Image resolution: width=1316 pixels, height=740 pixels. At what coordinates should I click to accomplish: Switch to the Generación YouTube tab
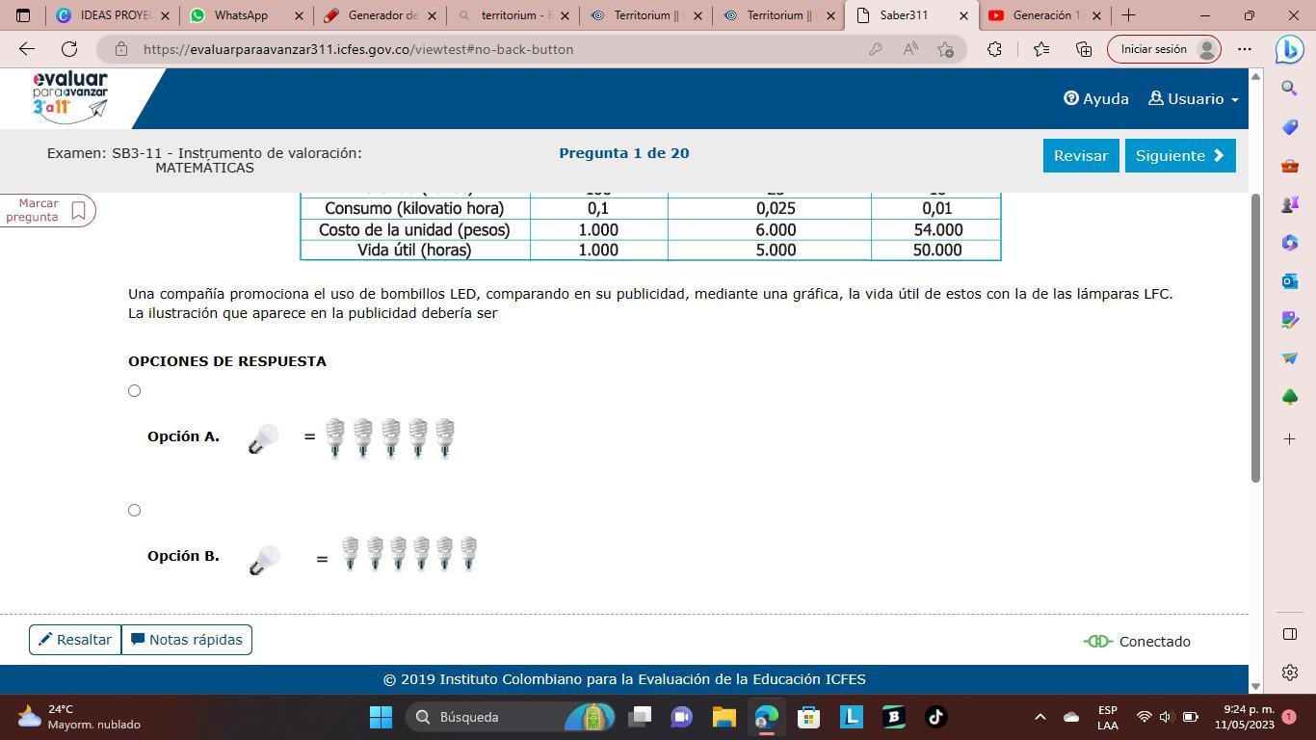tap(1040, 15)
